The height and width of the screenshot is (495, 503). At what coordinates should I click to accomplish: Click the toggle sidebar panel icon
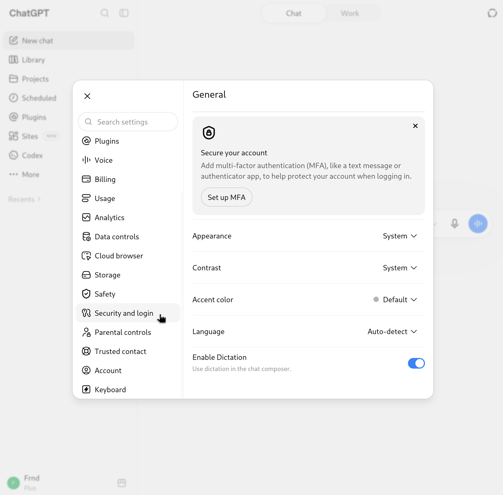[124, 13]
